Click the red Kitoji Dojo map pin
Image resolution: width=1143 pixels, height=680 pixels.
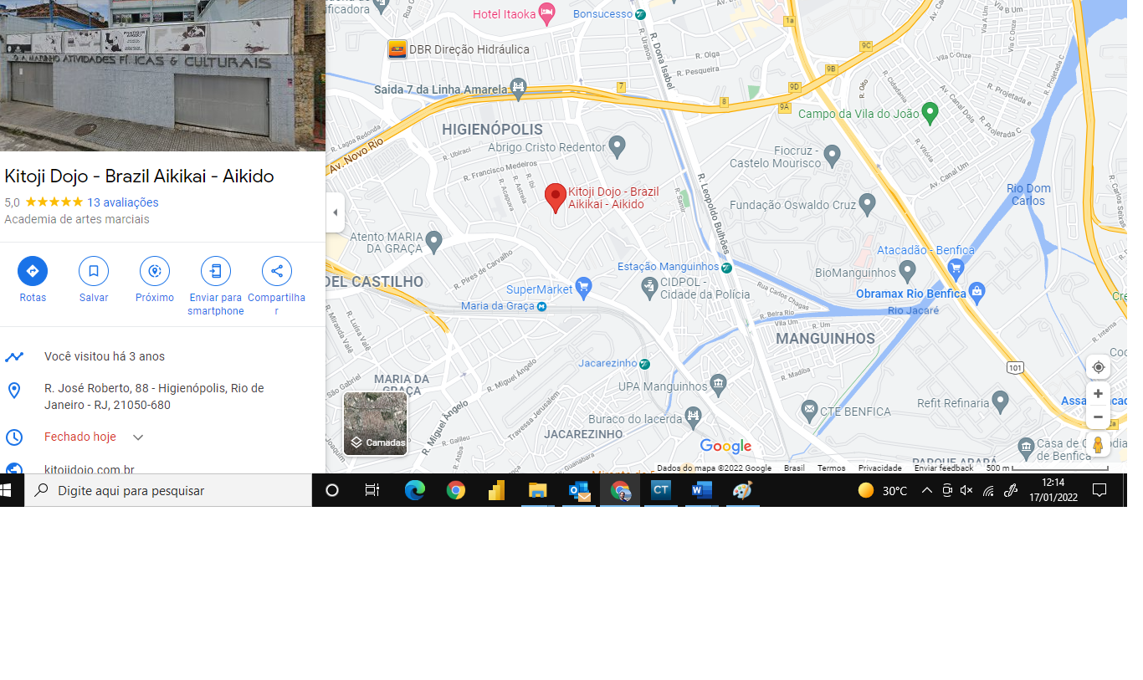coord(556,198)
